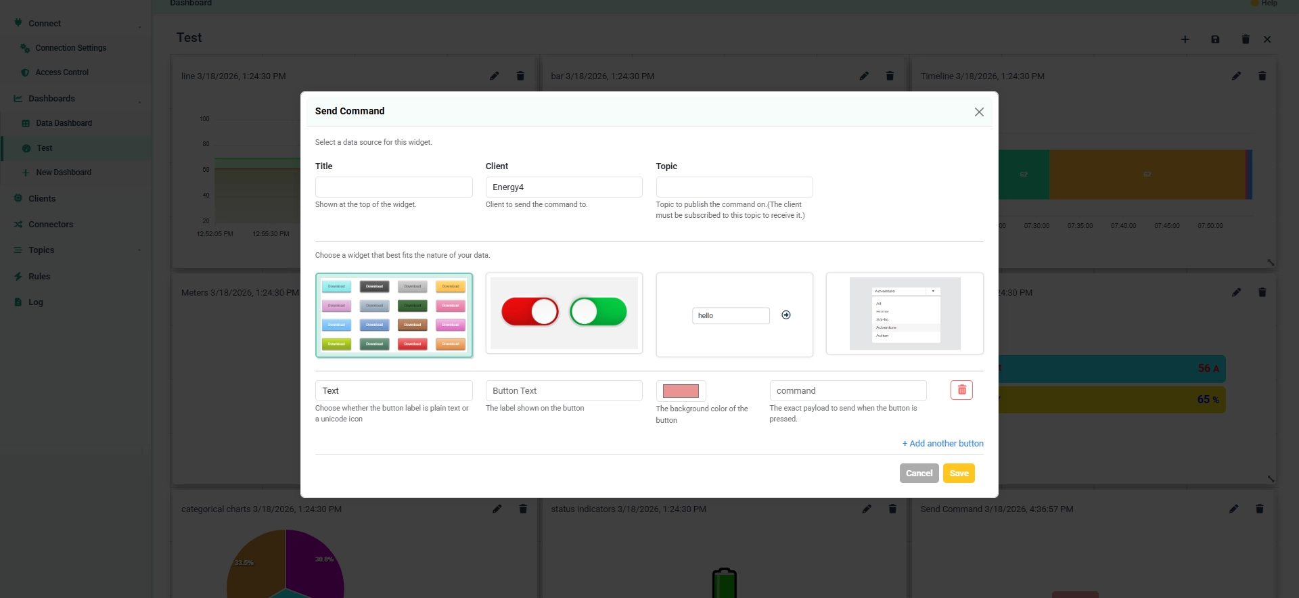
Task: Open Access Control in sidebar
Action: [x=62, y=72]
